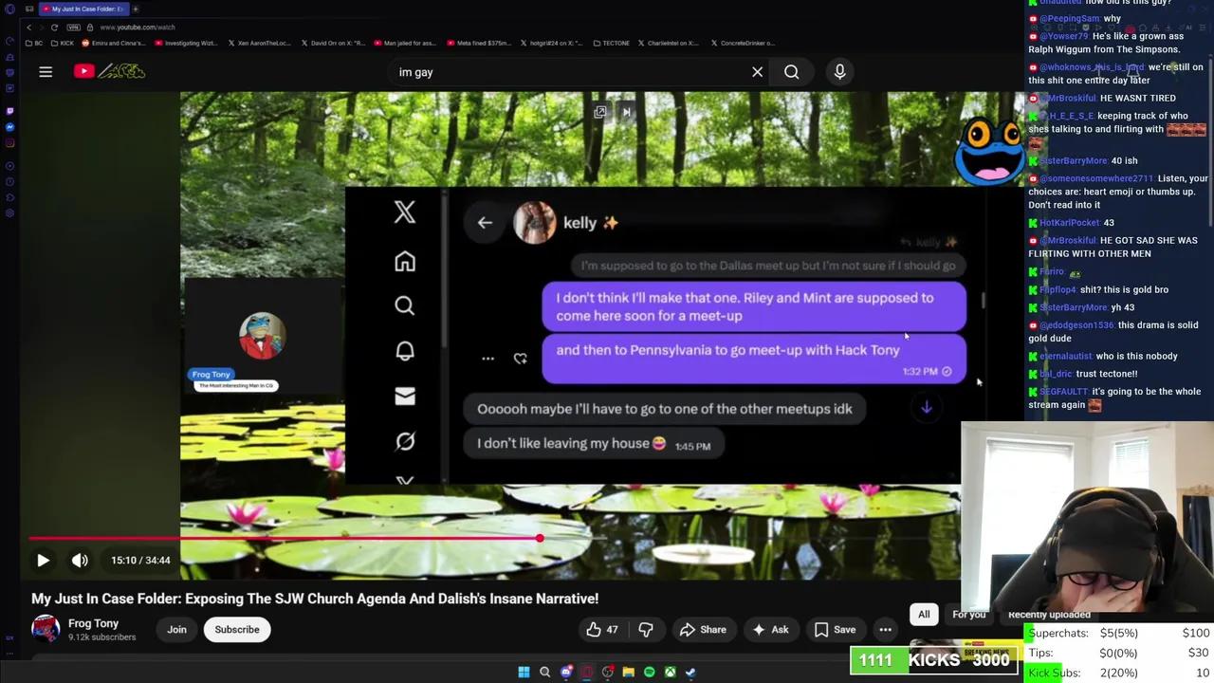This screenshot has height=683, width=1214.
Task: Open the BC bookmarks folder
Action: pyautogui.click(x=33, y=43)
